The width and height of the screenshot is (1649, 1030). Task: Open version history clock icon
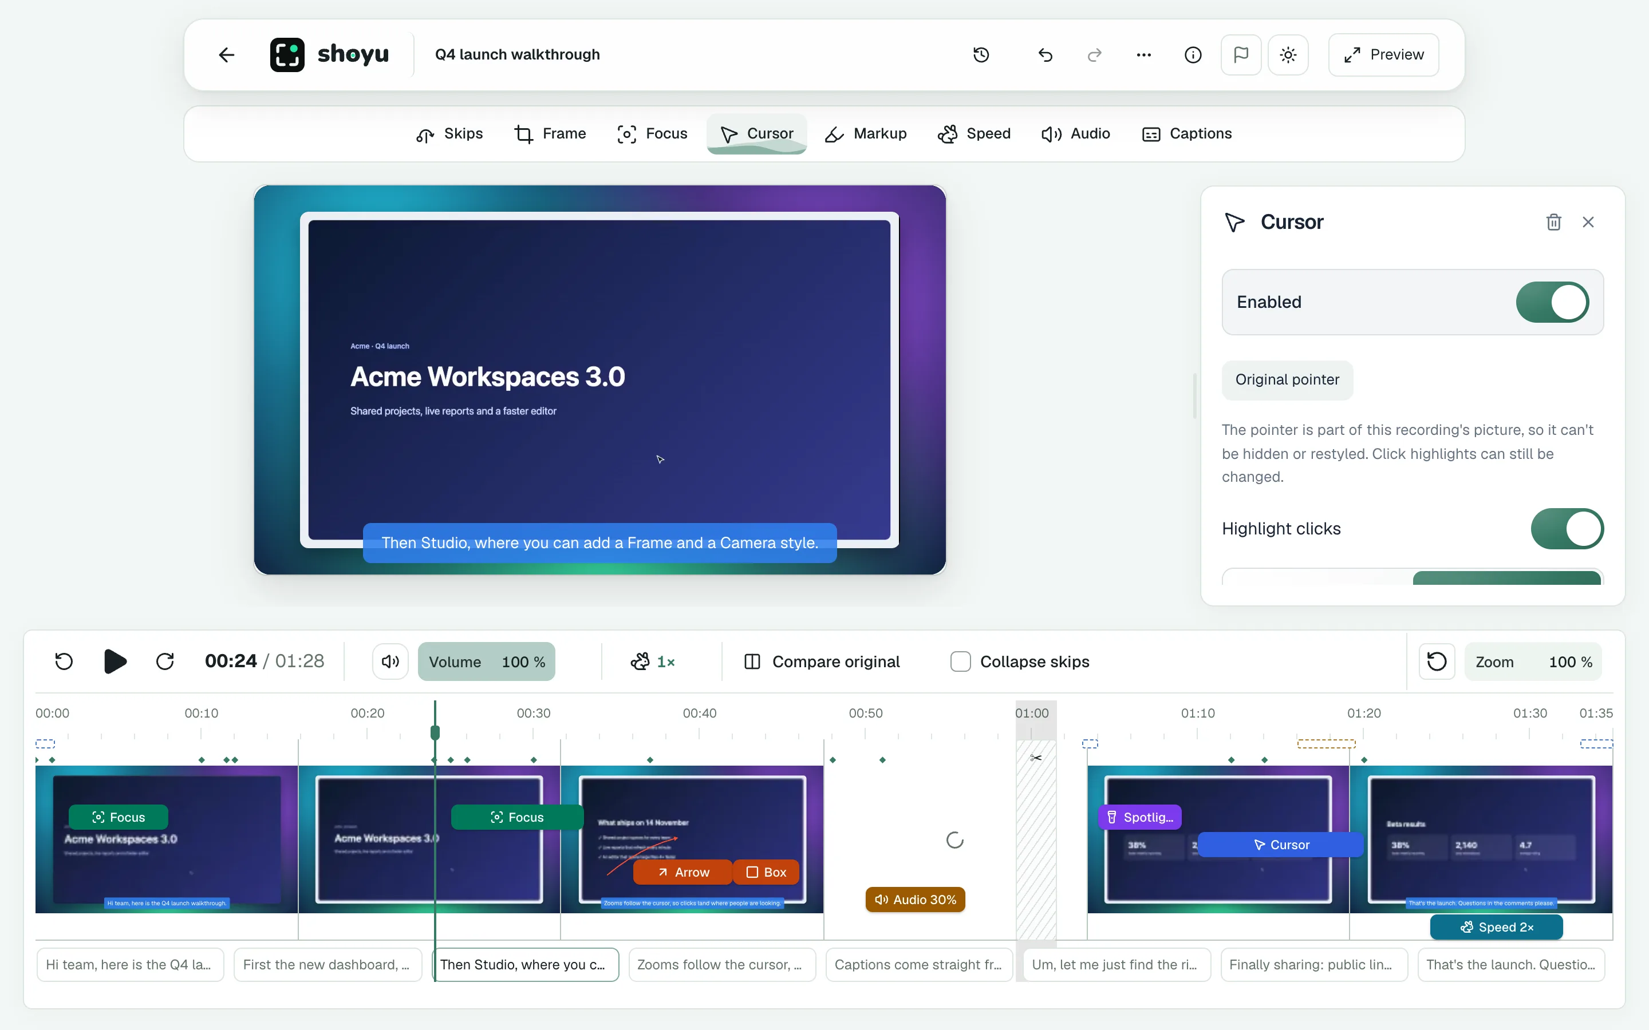(981, 54)
